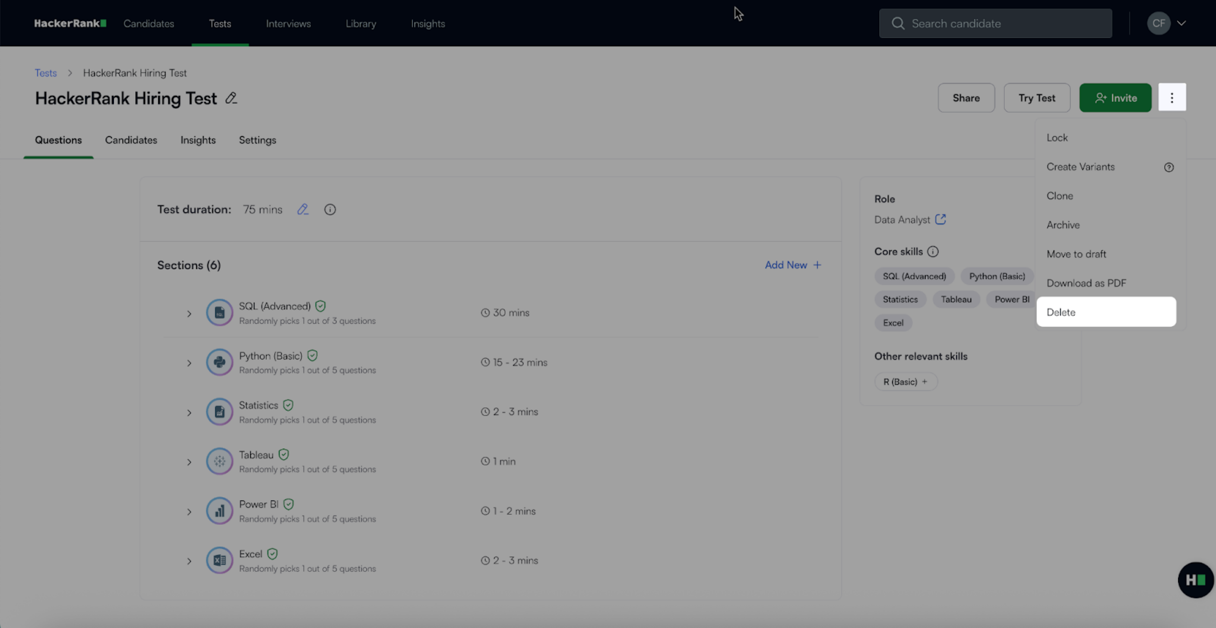Screen dimensions: 1216x628
Task: Add the R (Basic) skill chip
Action: [906, 382]
